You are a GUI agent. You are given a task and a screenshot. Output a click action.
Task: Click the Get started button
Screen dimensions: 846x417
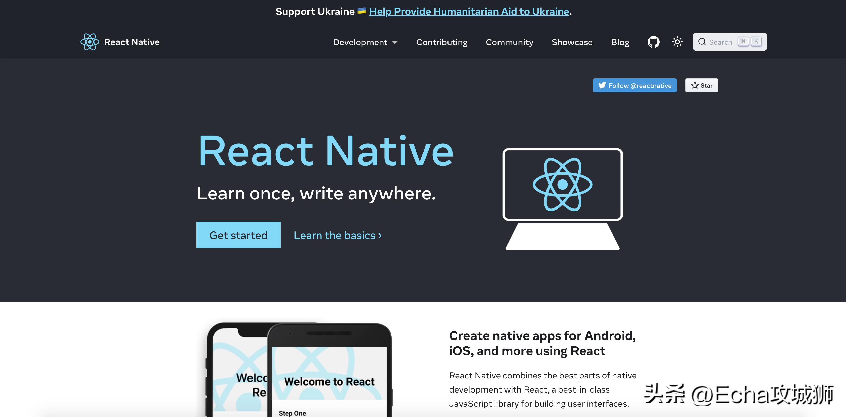click(238, 235)
